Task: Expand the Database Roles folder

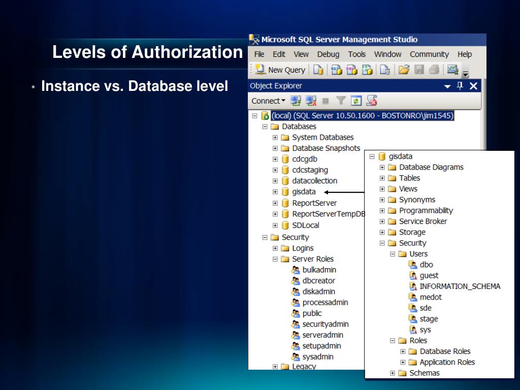Action: pyautogui.click(x=403, y=351)
